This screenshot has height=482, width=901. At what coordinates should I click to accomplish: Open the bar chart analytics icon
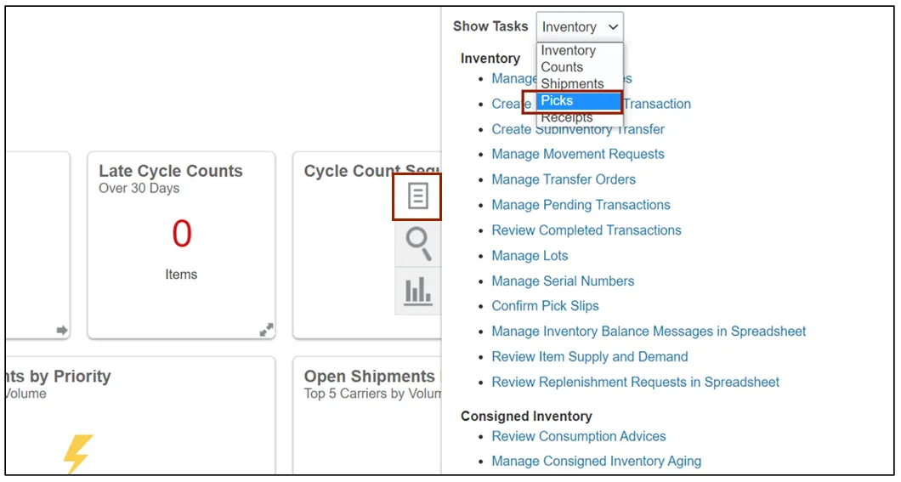pyautogui.click(x=417, y=292)
